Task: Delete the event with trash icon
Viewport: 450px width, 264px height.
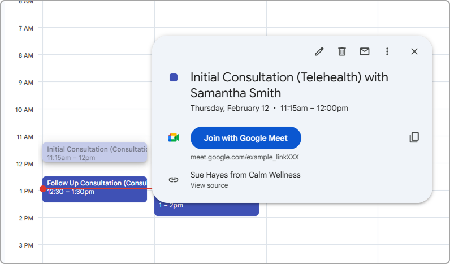Action: [x=342, y=51]
